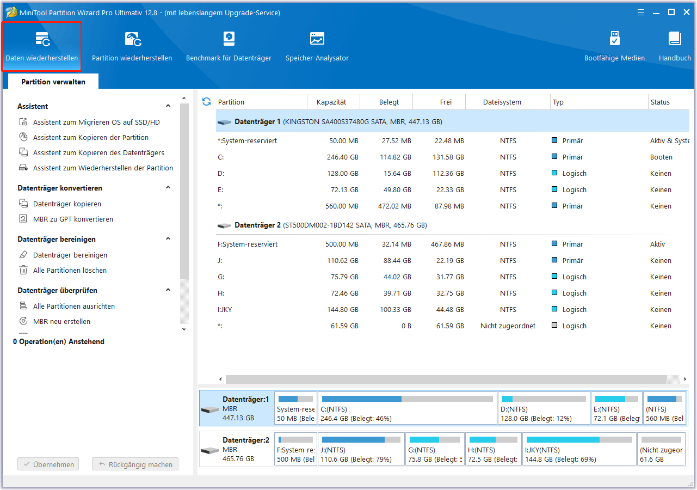This screenshot has width=697, height=490.
Task: Open Speicher-Analysator tool
Action: click(317, 47)
